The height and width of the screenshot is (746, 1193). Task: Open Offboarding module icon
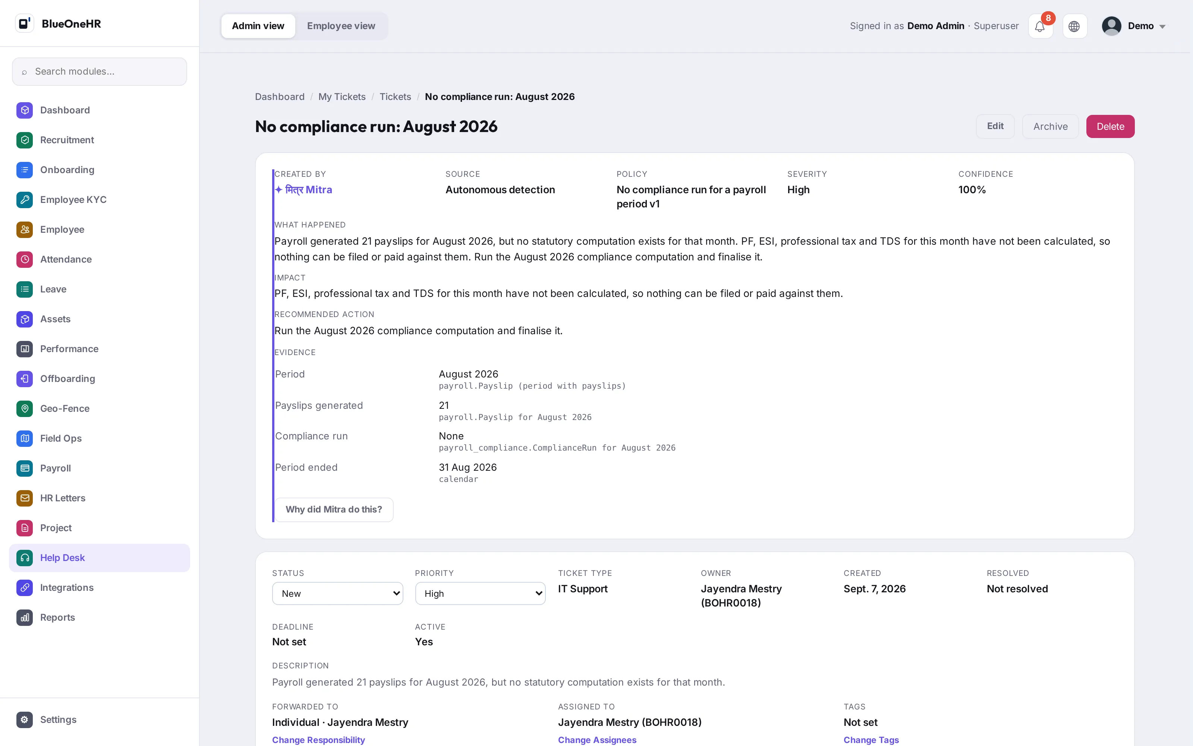tap(25, 379)
